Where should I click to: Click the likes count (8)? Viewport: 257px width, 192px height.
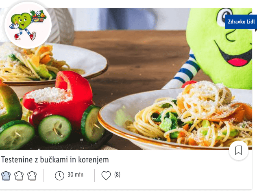(x=117, y=175)
